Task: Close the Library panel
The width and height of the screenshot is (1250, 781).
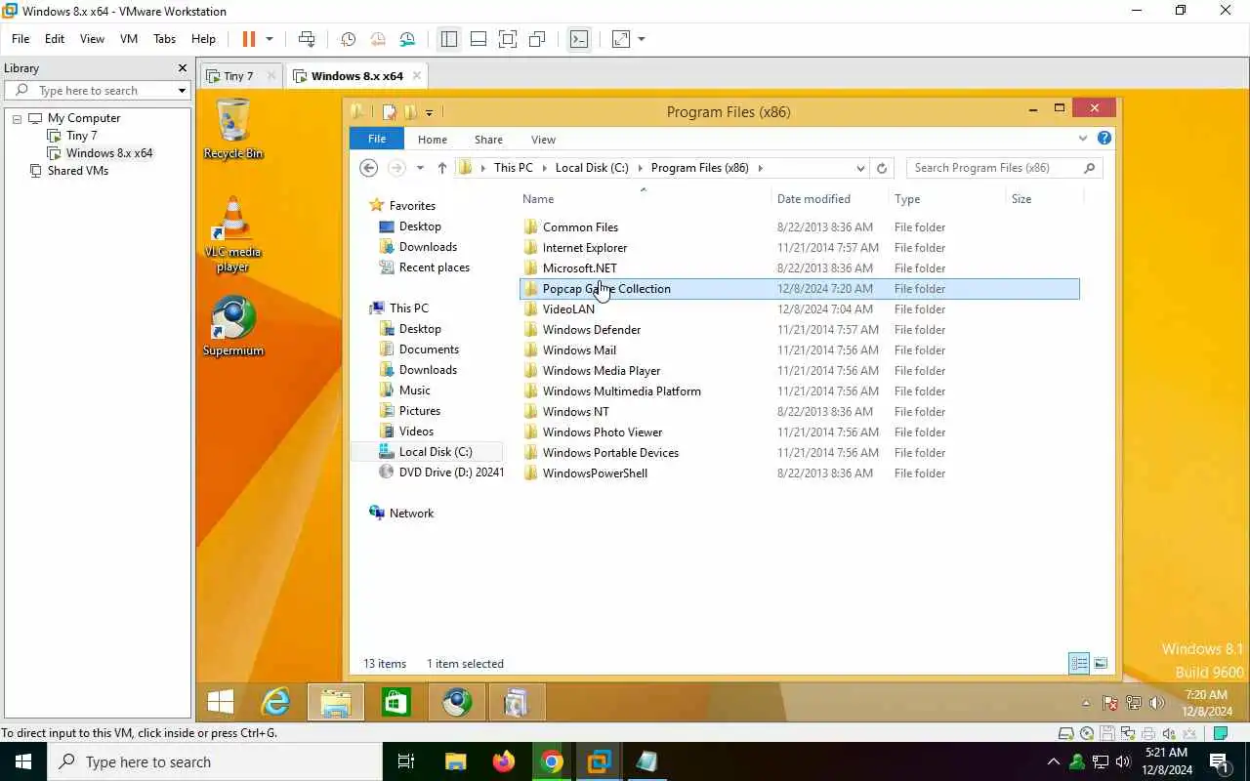Action: click(182, 68)
